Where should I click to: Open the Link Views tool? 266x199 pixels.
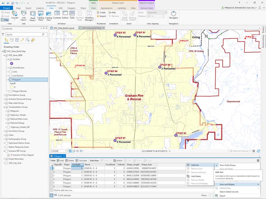coord(24,16)
